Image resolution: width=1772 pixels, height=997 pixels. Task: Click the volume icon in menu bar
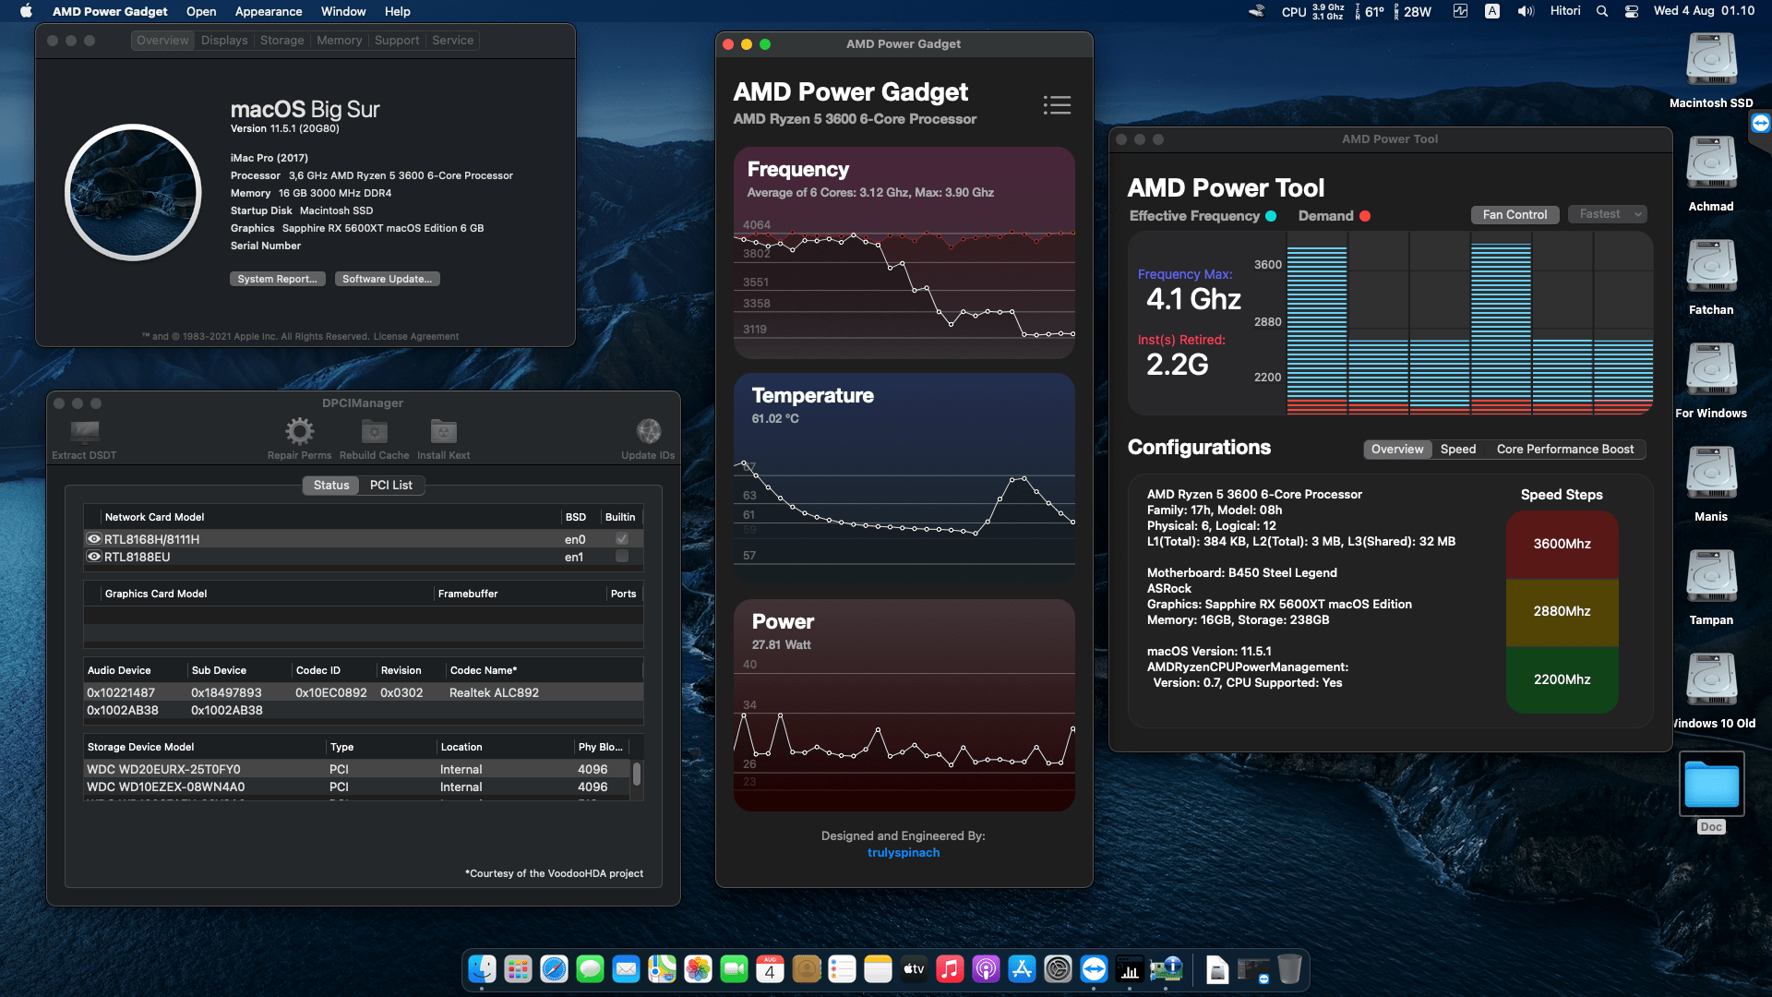click(1526, 11)
